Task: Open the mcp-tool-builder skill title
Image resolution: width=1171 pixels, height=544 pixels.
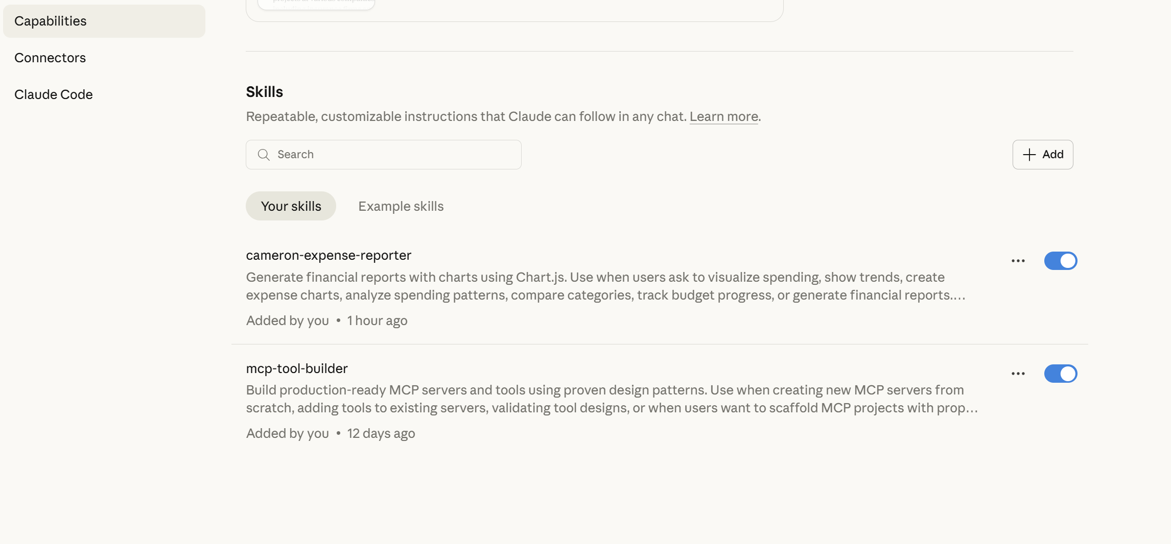Action: pos(297,368)
